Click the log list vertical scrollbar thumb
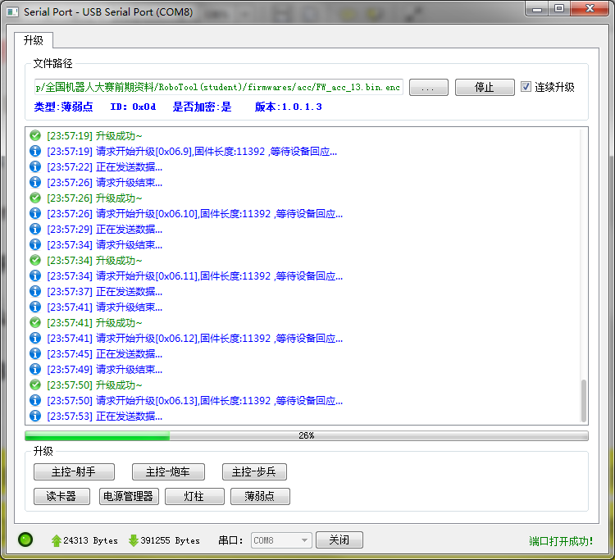The width and height of the screenshot is (615, 560). (584, 400)
